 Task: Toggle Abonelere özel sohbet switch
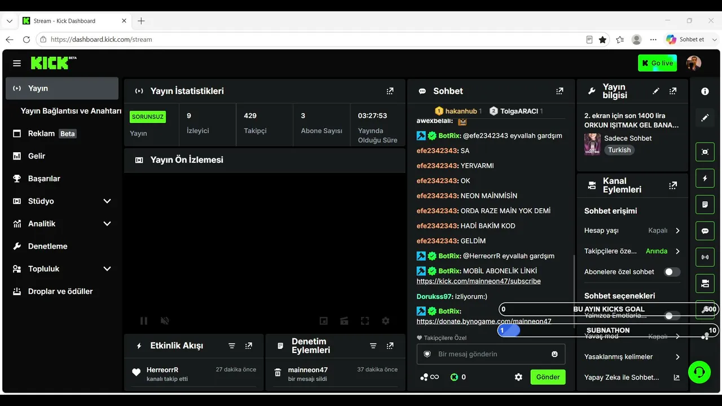click(x=672, y=272)
